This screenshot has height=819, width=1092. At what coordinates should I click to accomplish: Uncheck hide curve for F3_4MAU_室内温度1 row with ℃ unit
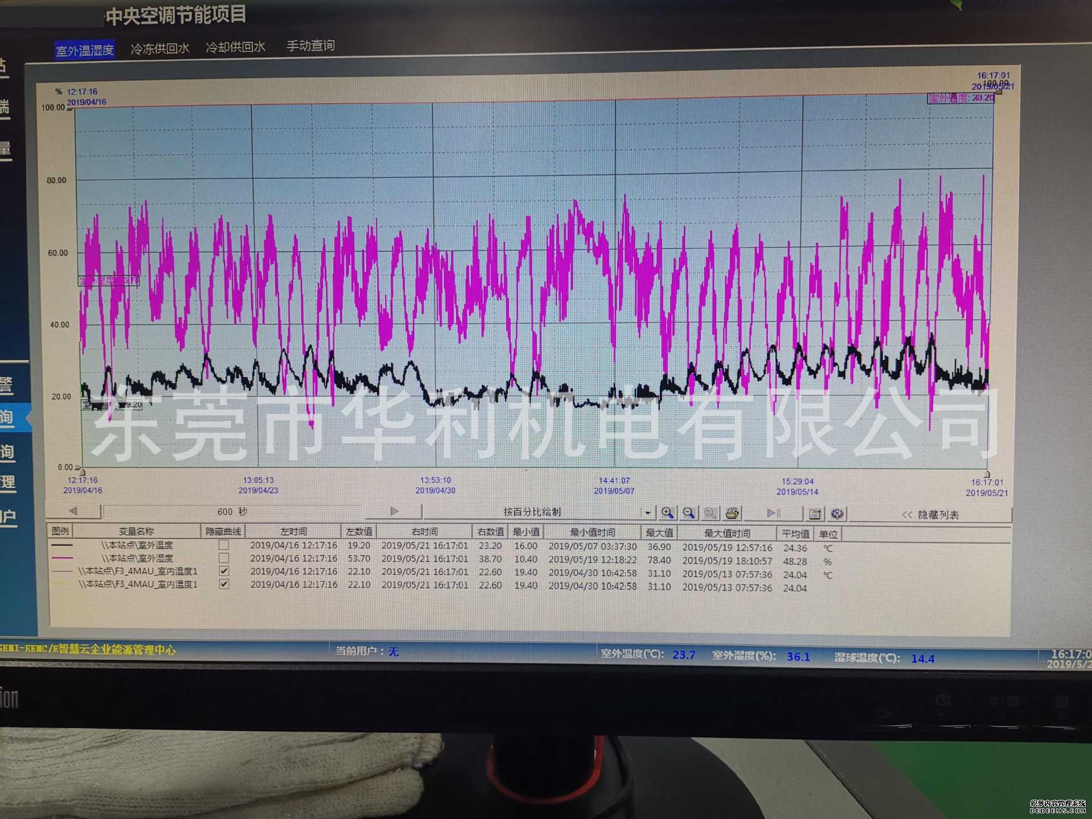pyautogui.click(x=224, y=571)
